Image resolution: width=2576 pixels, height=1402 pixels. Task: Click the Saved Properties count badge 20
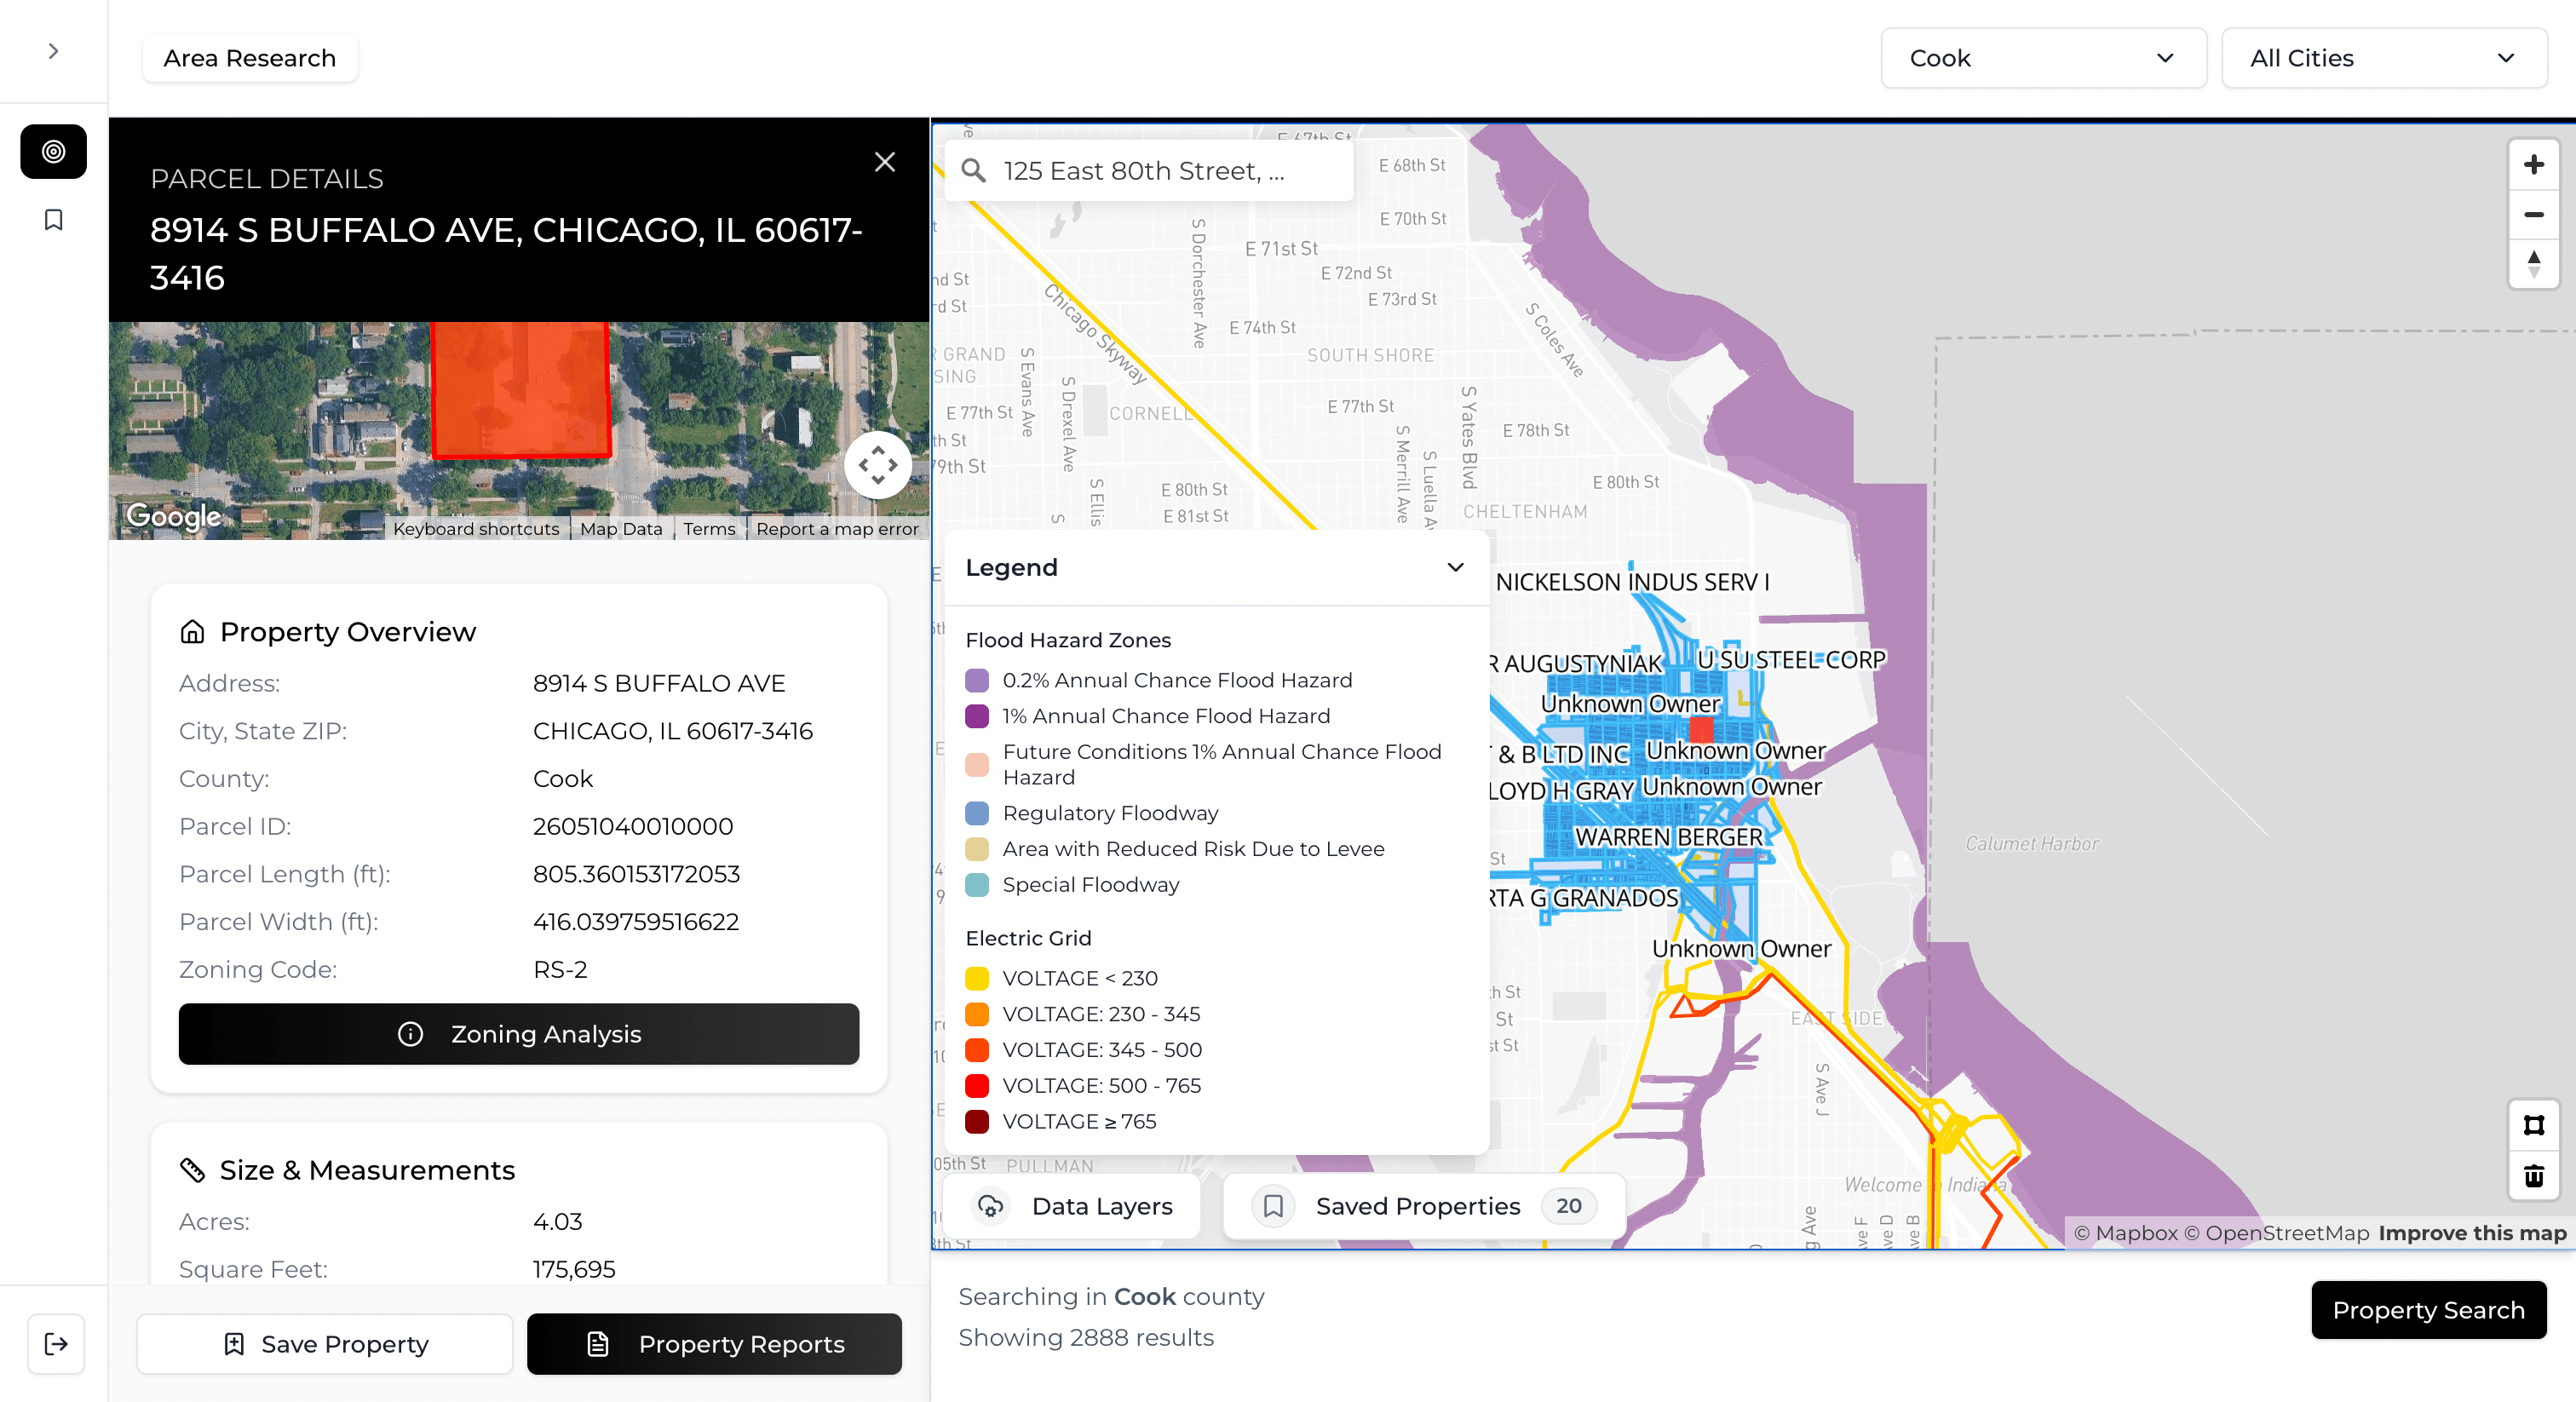pos(1568,1207)
